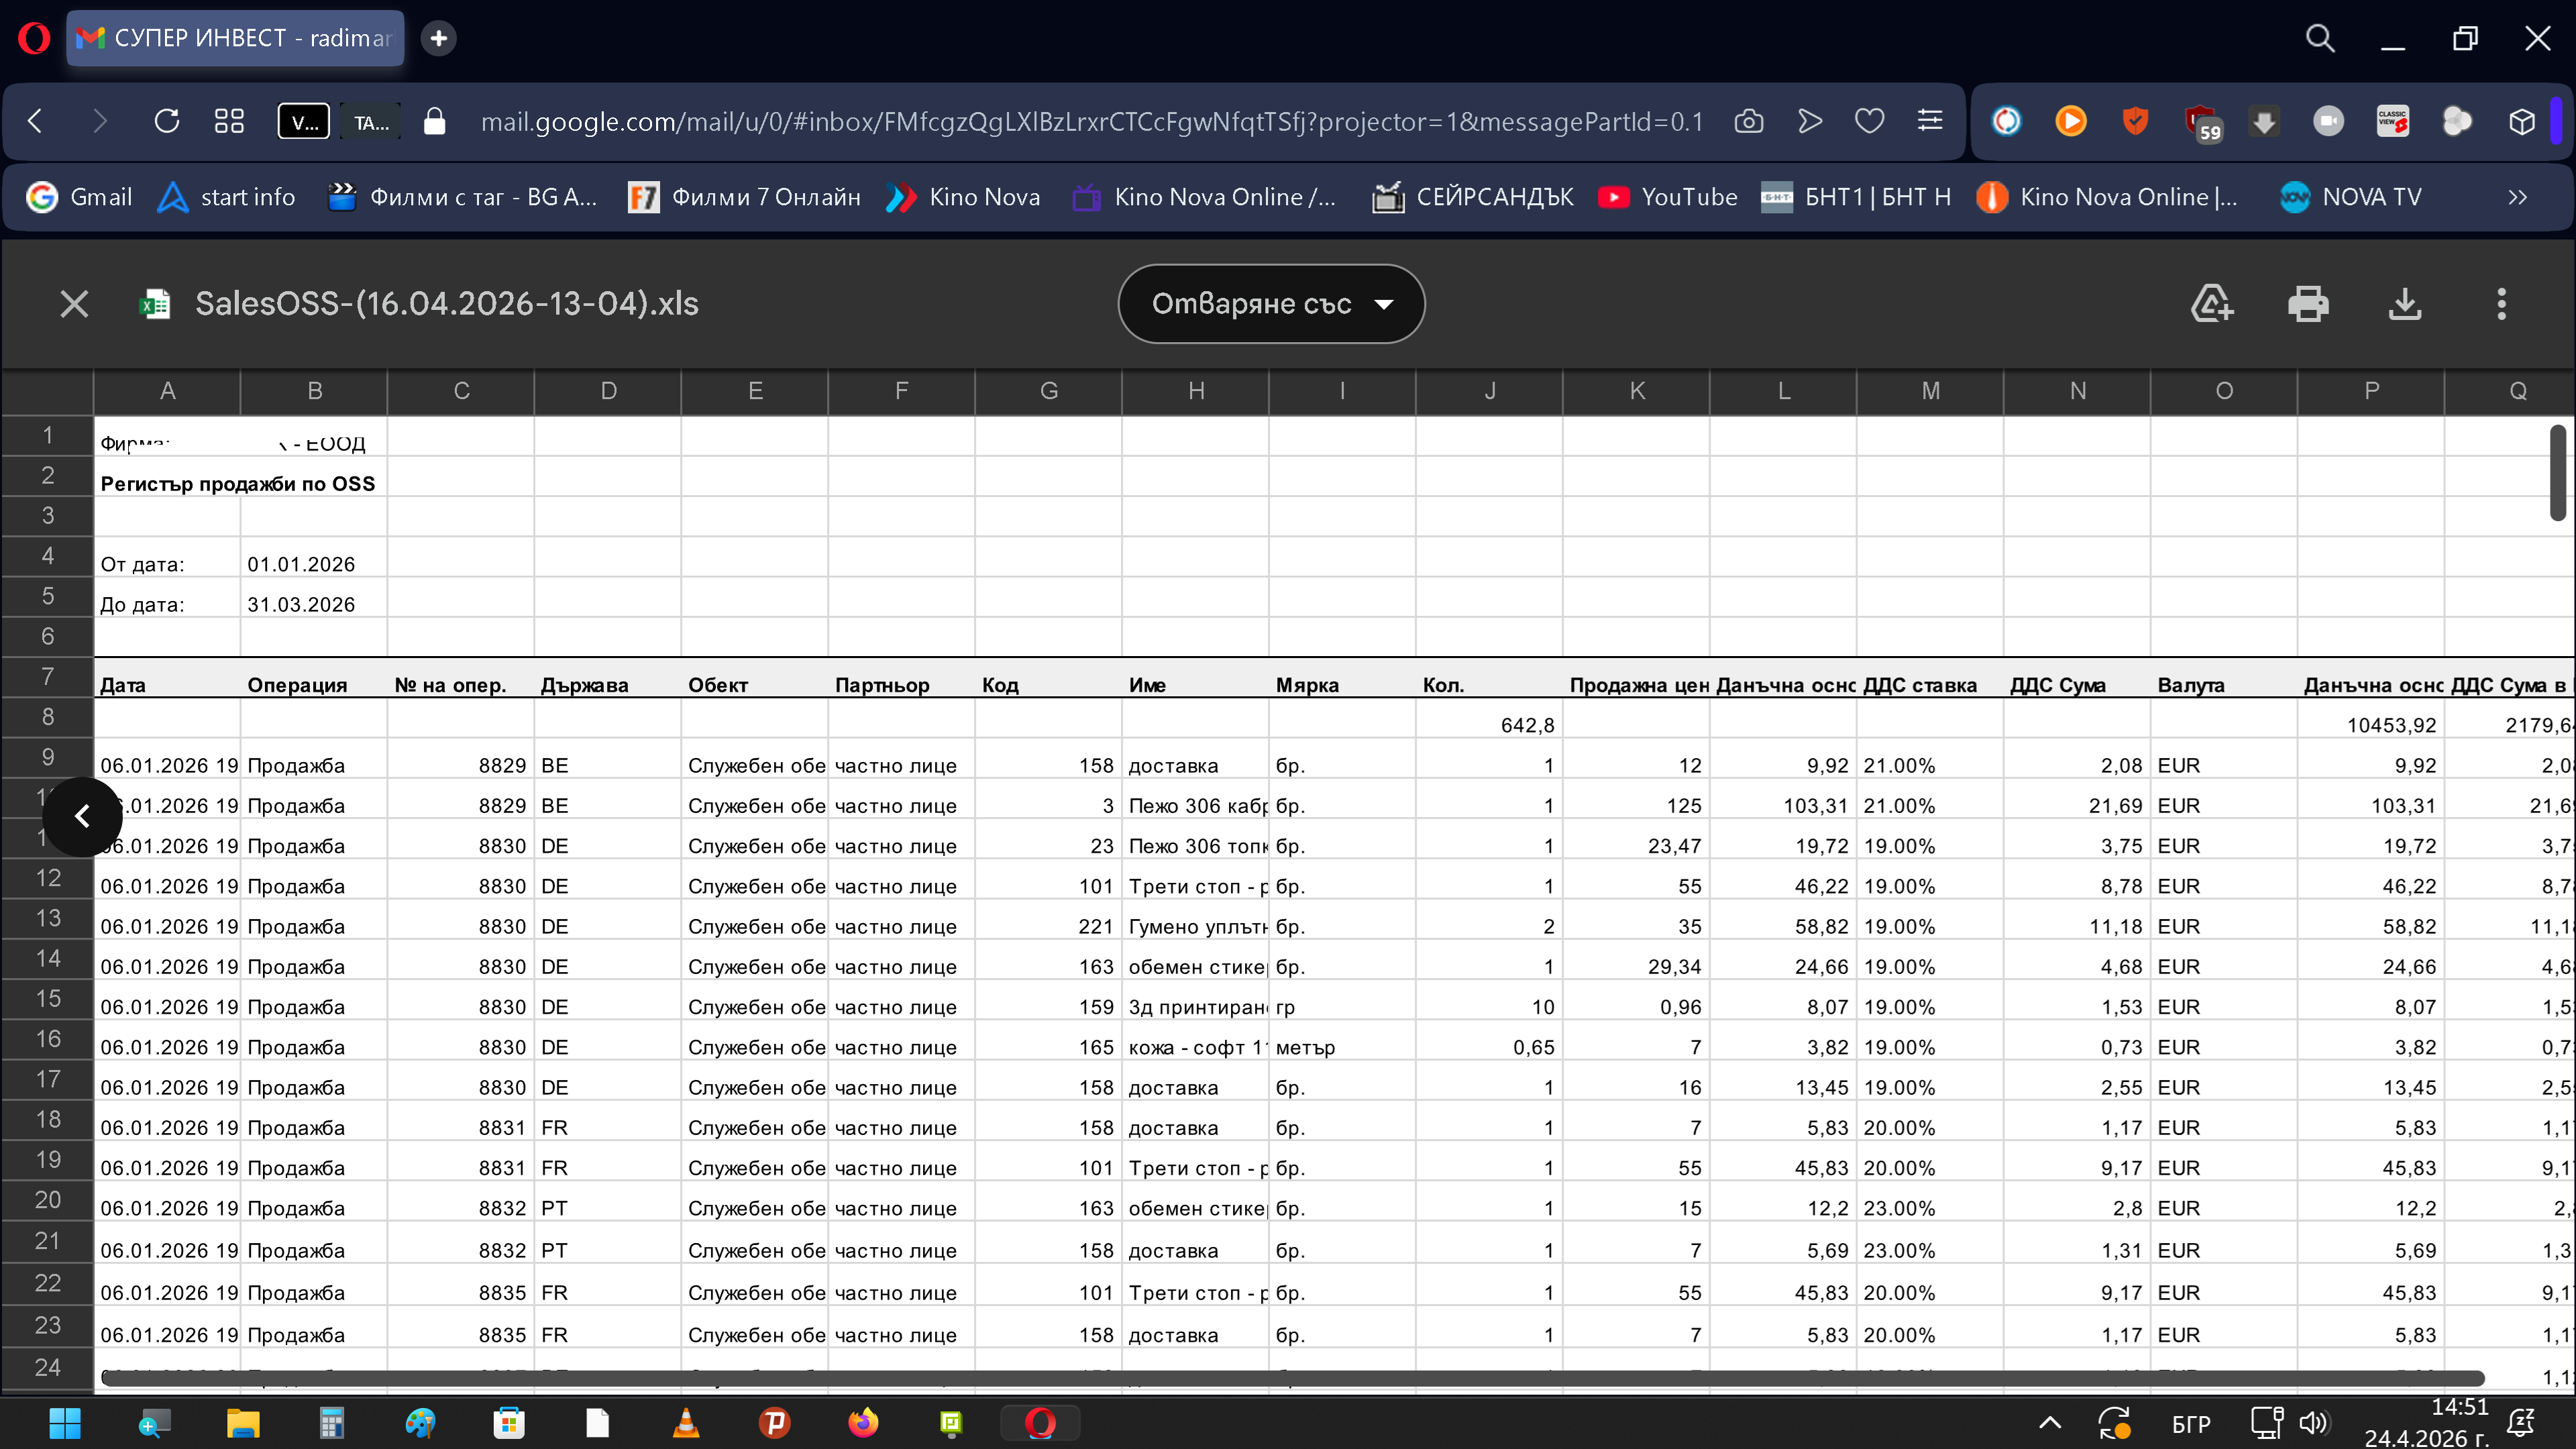
Task: Select row 8 header
Action: click(x=48, y=717)
